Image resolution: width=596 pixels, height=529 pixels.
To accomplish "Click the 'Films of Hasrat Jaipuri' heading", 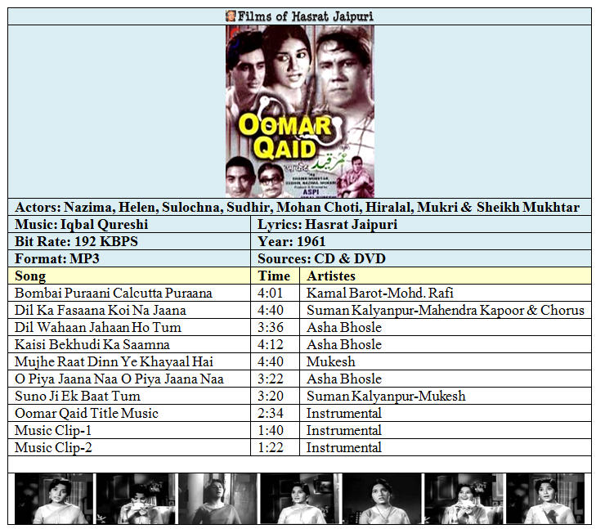I will pyautogui.click(x=305, y=16).
